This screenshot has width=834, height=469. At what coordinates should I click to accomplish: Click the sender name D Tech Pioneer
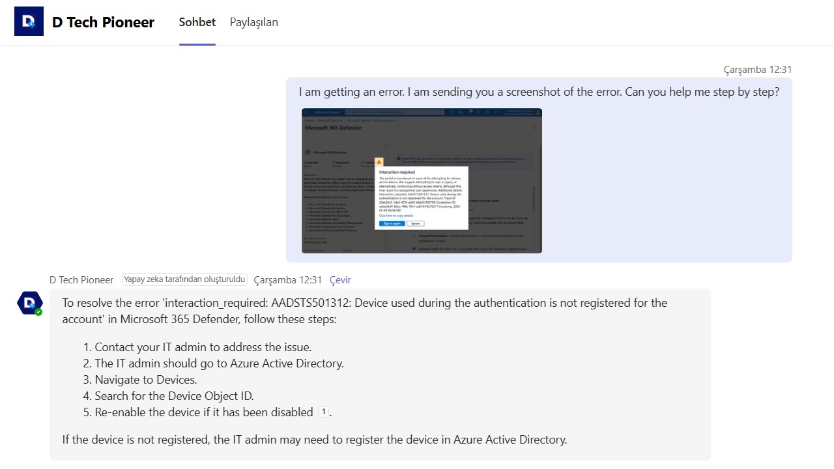click(x=81, y=280)
